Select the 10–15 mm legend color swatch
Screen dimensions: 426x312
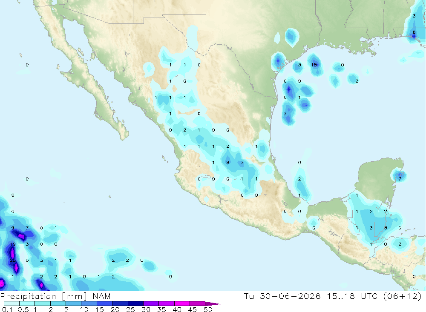[89, 303]
